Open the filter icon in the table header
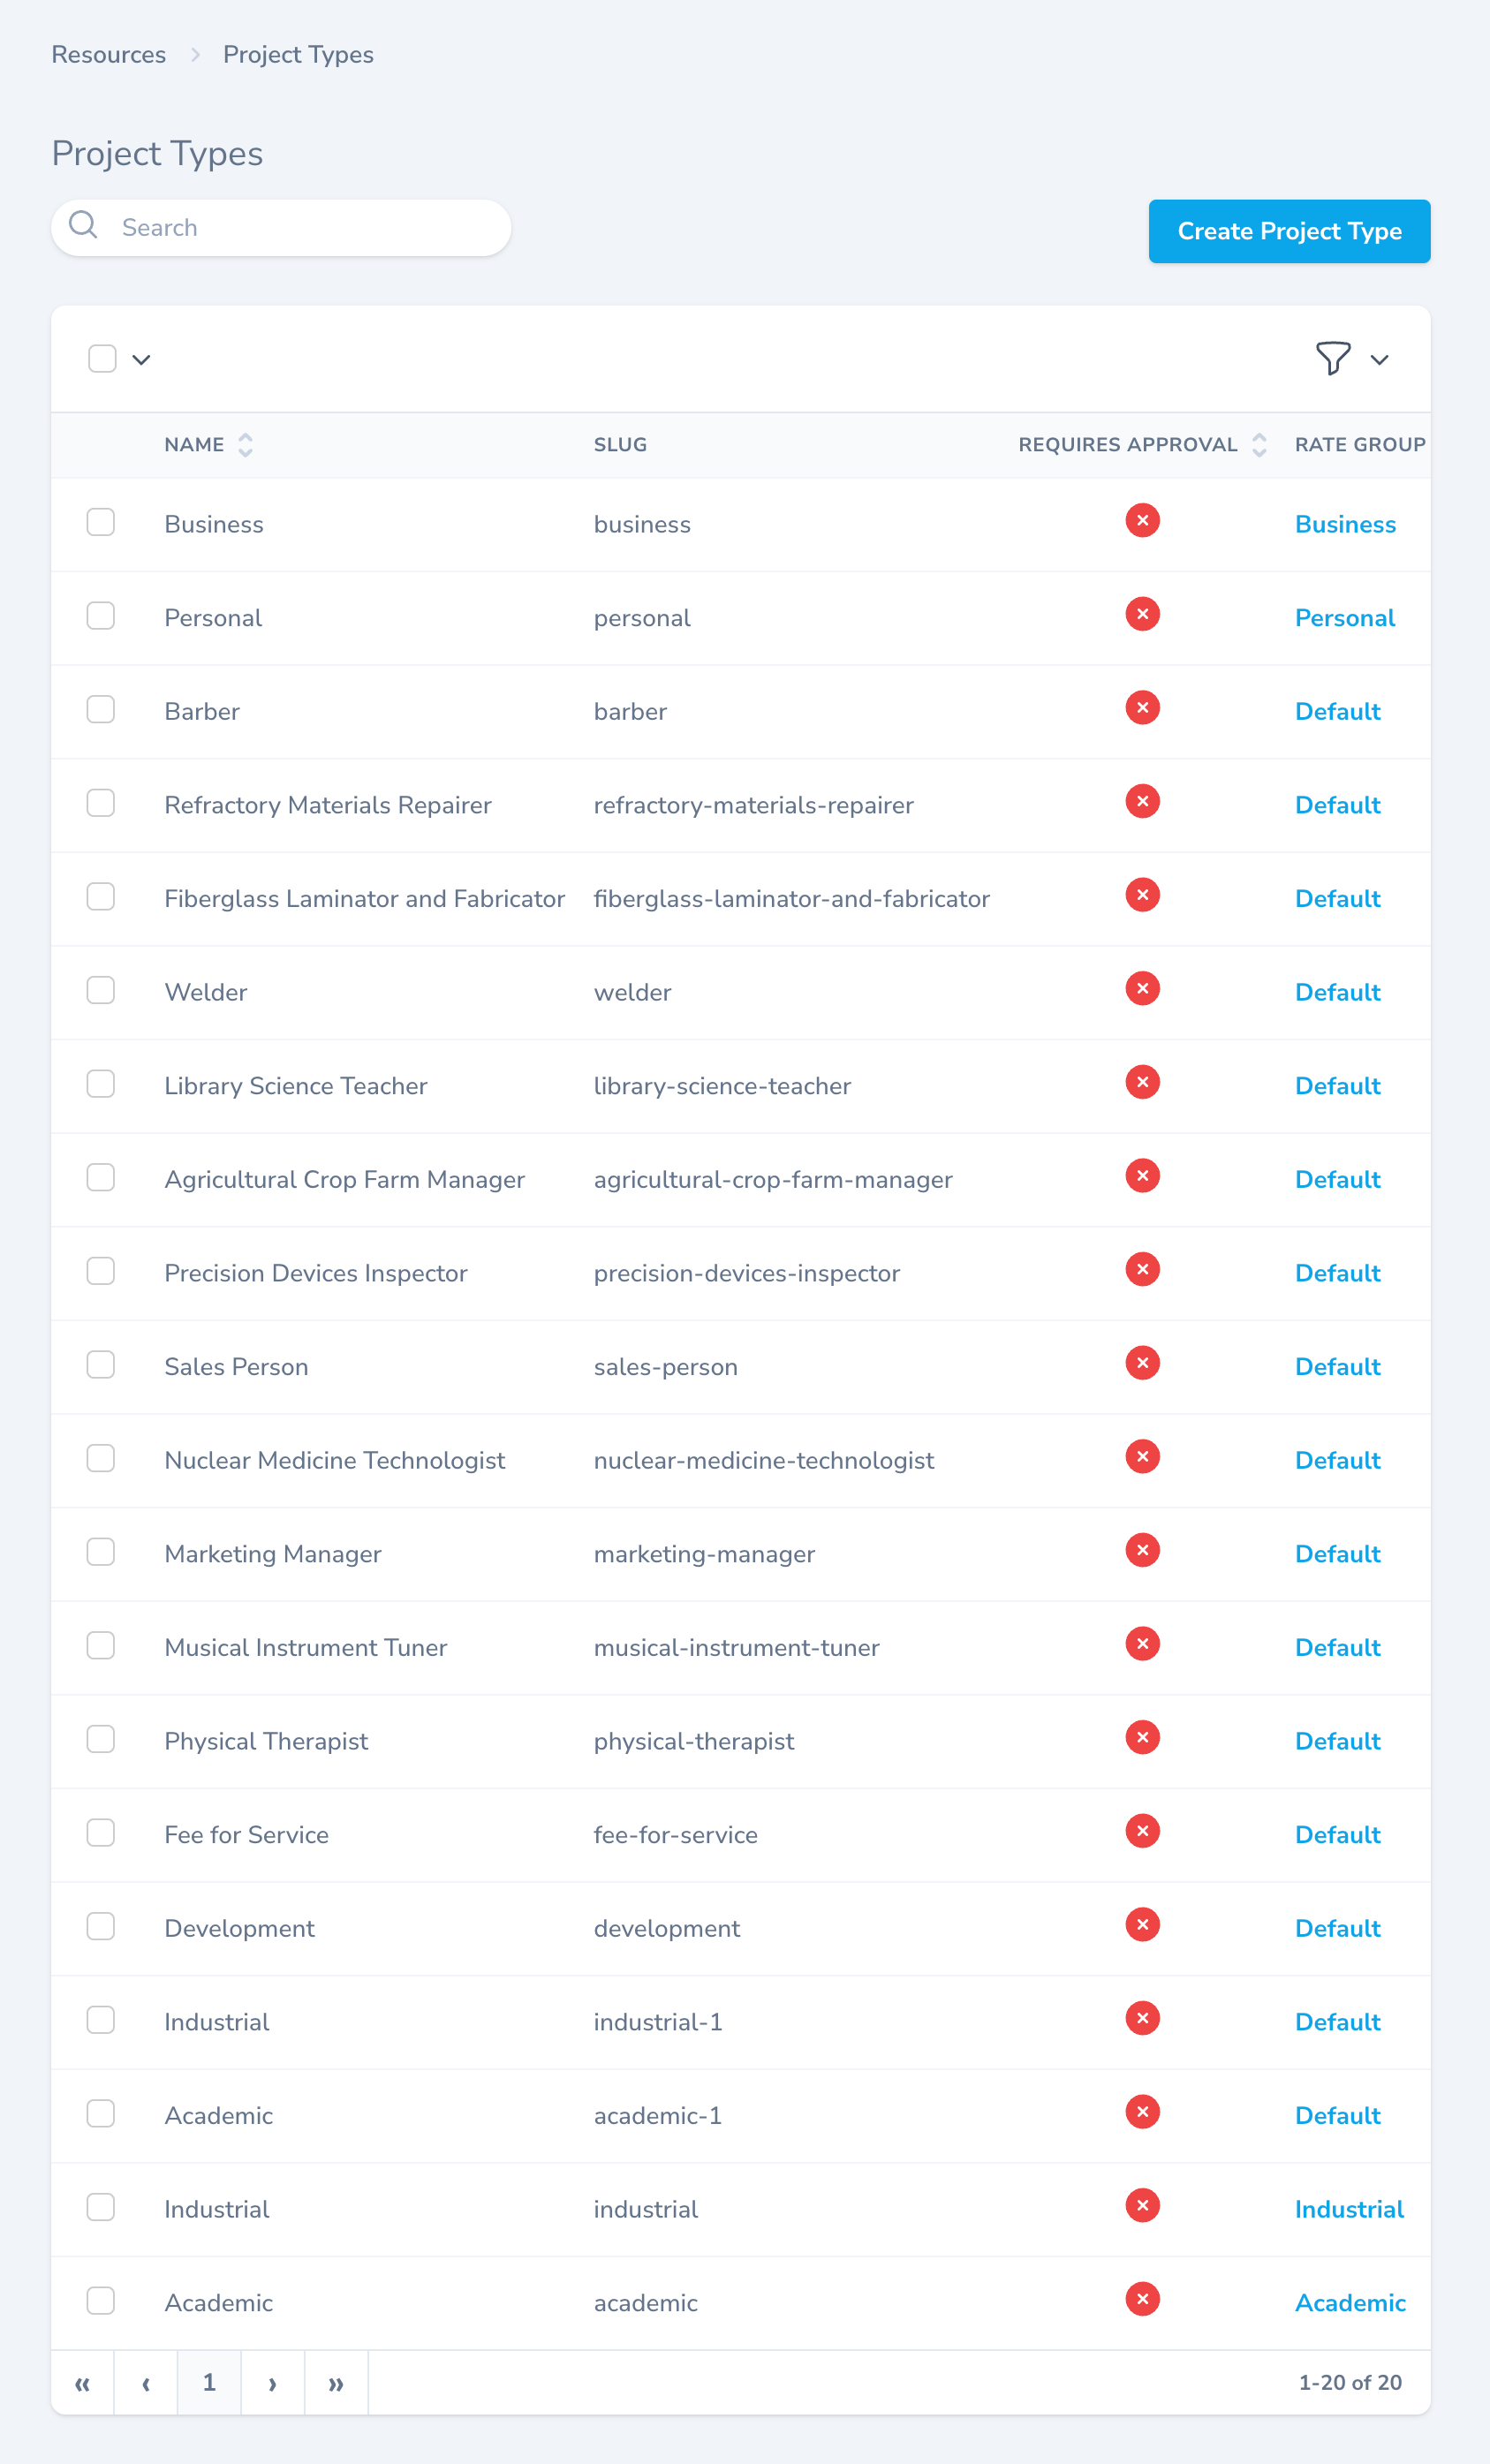The image size is (1490, 2464). coord(1332,358)
